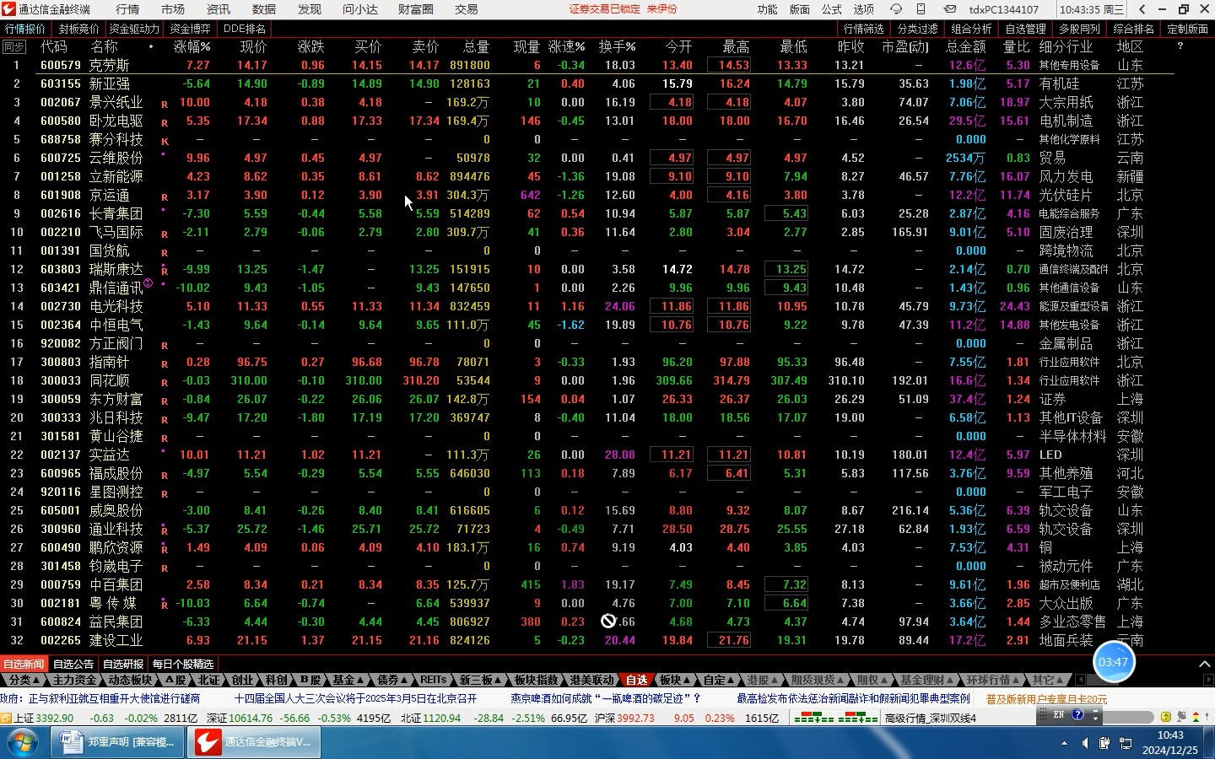Open the customer service headset icon
Viewport: 1215px width, 759px height.
(x=896, y=9)
